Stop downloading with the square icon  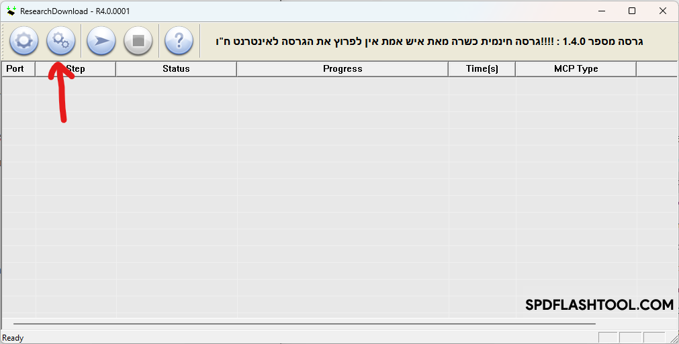138,41
